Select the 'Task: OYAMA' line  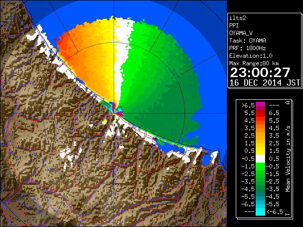click(248, 41)
